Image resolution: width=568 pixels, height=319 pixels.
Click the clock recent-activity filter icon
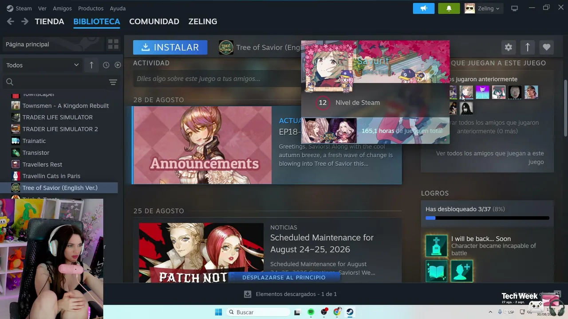tap(106, 65)
